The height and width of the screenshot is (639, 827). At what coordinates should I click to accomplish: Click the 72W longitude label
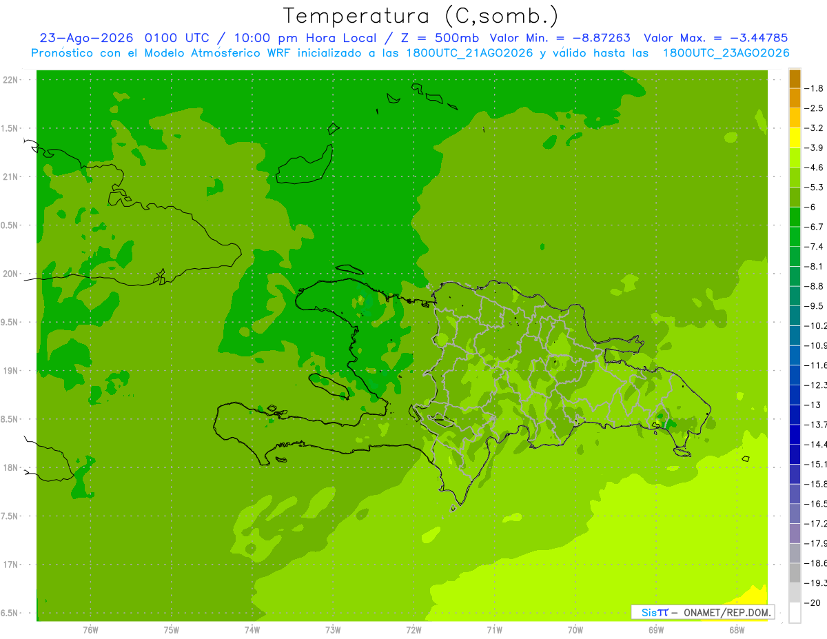click(x=413, y=630)
